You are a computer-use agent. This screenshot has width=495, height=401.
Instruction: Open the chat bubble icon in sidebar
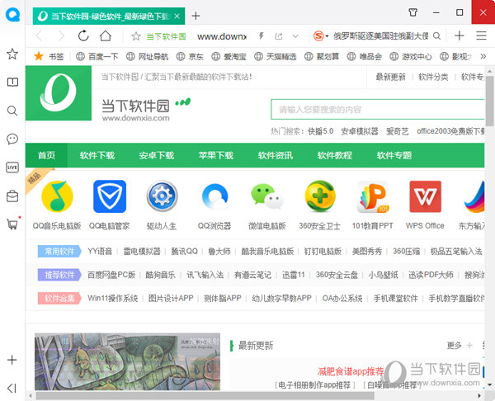[x=12, y=139]
